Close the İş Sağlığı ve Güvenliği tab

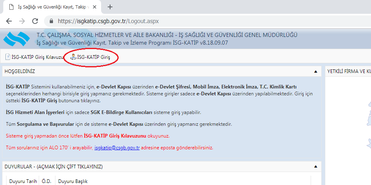[95, 7]
